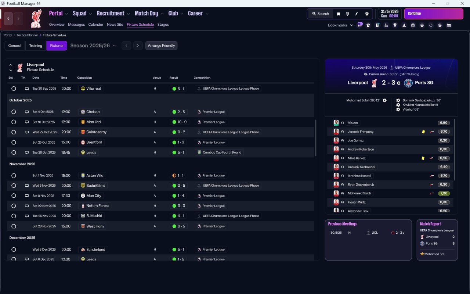470x294 pixels.
Task: Select the radio button for Chelsea fixture
Action: [x=14, y=112]
